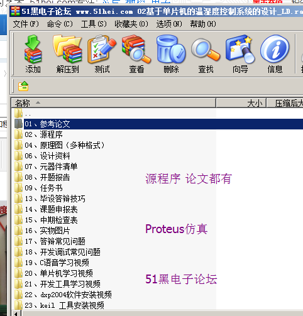The height and width of the screenshot is (316, 303).
Task: Click folder icon beside 08、开题报告
Action: coord(19,177)
